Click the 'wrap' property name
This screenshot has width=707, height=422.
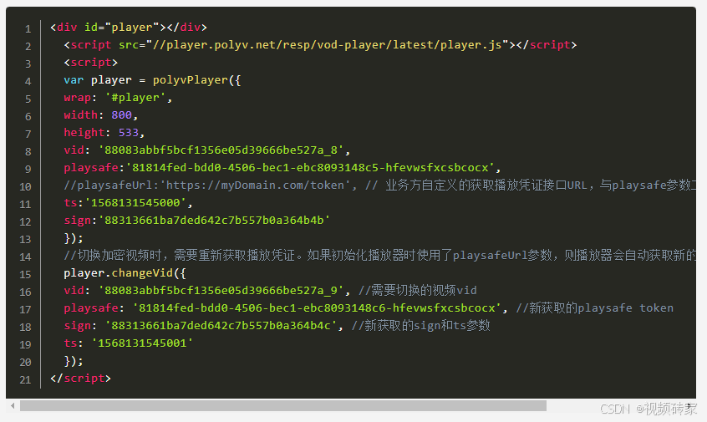(x=77, y=98)
